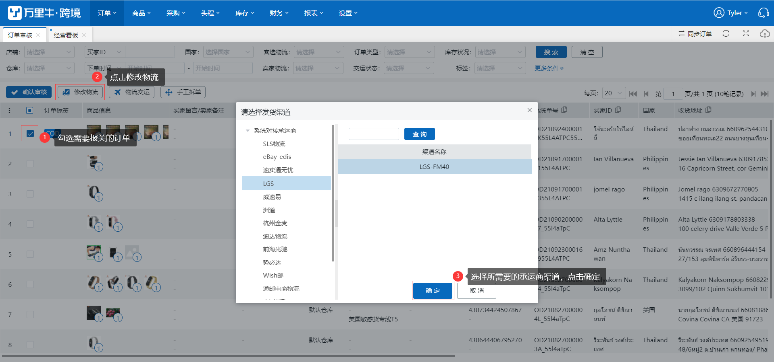Select SLS物流 in carrier tree

pos(274,144)
